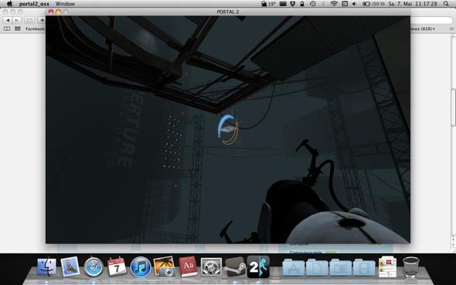Click Safari's add bookmark plus button
The height and width of the screenshot is (285, 456).
point(42,20)
